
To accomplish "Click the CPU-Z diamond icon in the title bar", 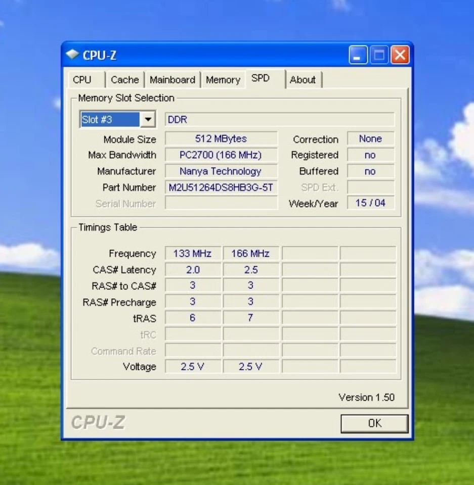I will click(x=72, y=56).
